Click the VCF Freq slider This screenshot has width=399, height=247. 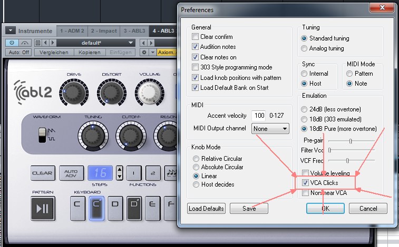click(352, 160)
